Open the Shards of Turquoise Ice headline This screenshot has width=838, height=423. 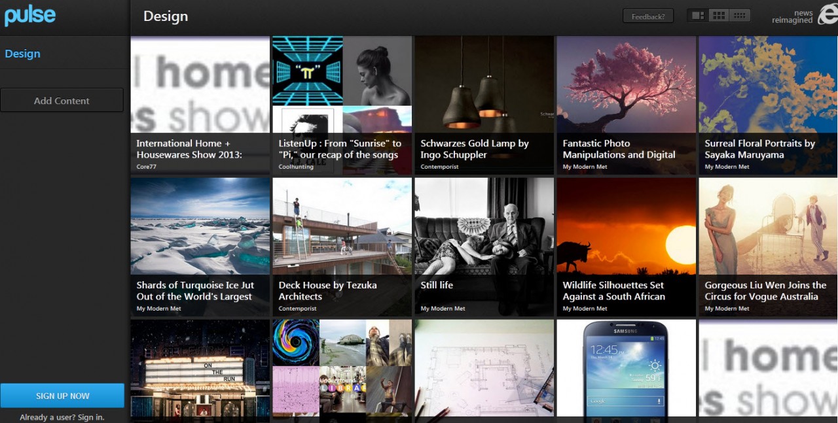click(x=195, y=291)
